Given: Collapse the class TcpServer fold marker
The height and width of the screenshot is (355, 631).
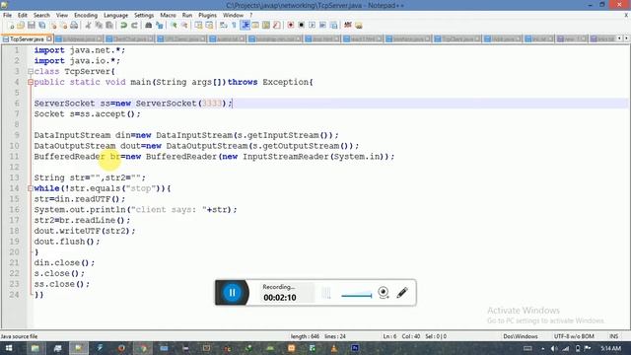Looking at the screenshot, I should point(31,72).
